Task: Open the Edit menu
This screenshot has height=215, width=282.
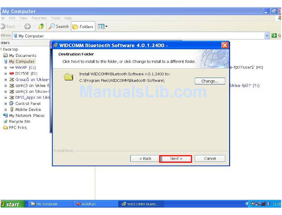Action: pyautogui.click(x=12, y=18)
